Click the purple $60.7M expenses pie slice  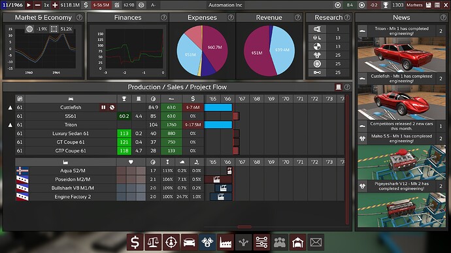pyautogui.click(x=216, y=48)
